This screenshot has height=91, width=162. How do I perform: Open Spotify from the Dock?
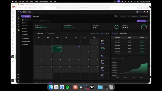point(67,87)
